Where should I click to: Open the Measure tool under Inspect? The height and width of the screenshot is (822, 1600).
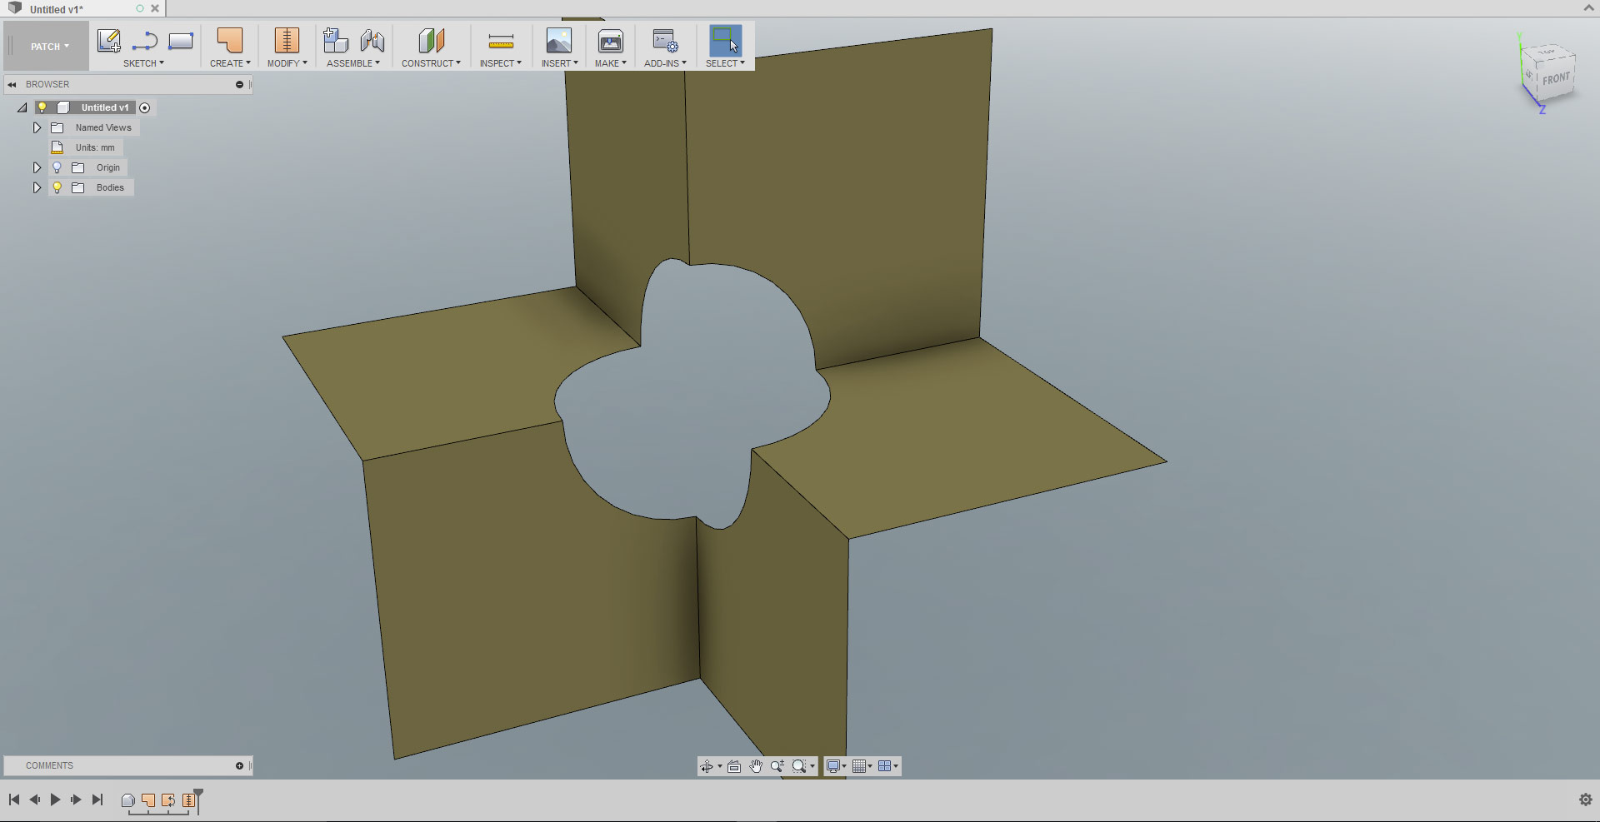pos(501,40)
